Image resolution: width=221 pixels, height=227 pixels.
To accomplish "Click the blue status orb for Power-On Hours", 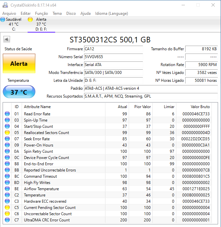I will [7, 145].
